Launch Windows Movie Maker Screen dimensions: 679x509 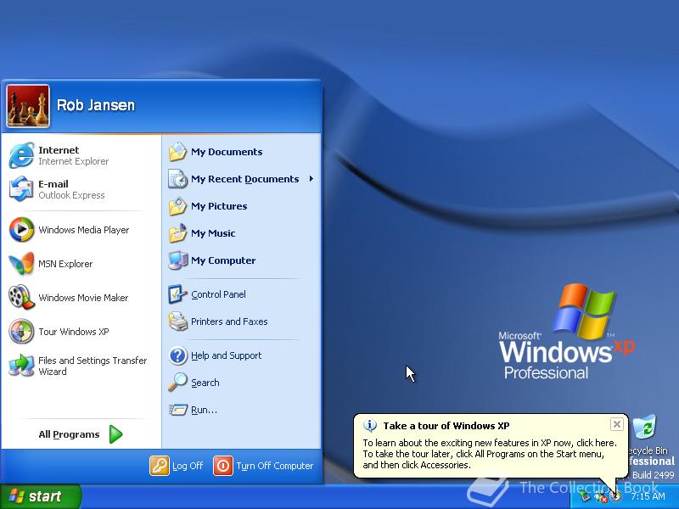[80, 298]
